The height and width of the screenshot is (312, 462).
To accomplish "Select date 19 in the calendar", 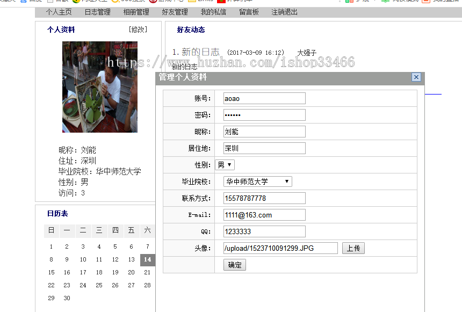I will [115, 272].
